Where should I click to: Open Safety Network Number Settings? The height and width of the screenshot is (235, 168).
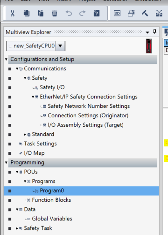coord(89,106)
